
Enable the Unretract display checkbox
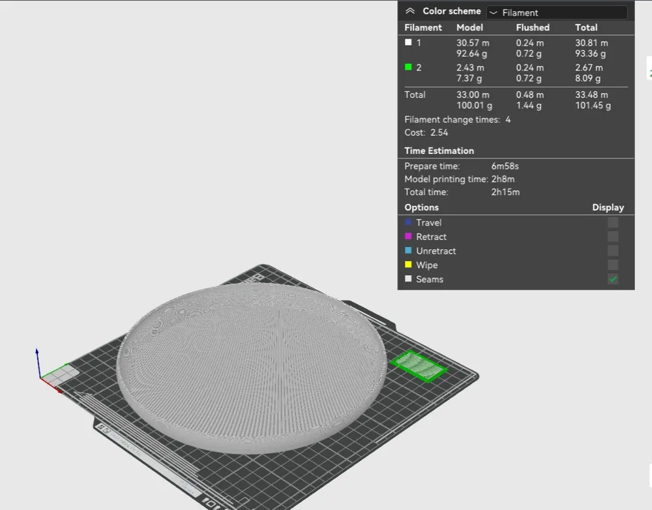pyautogui.click(x=612, y=251)
